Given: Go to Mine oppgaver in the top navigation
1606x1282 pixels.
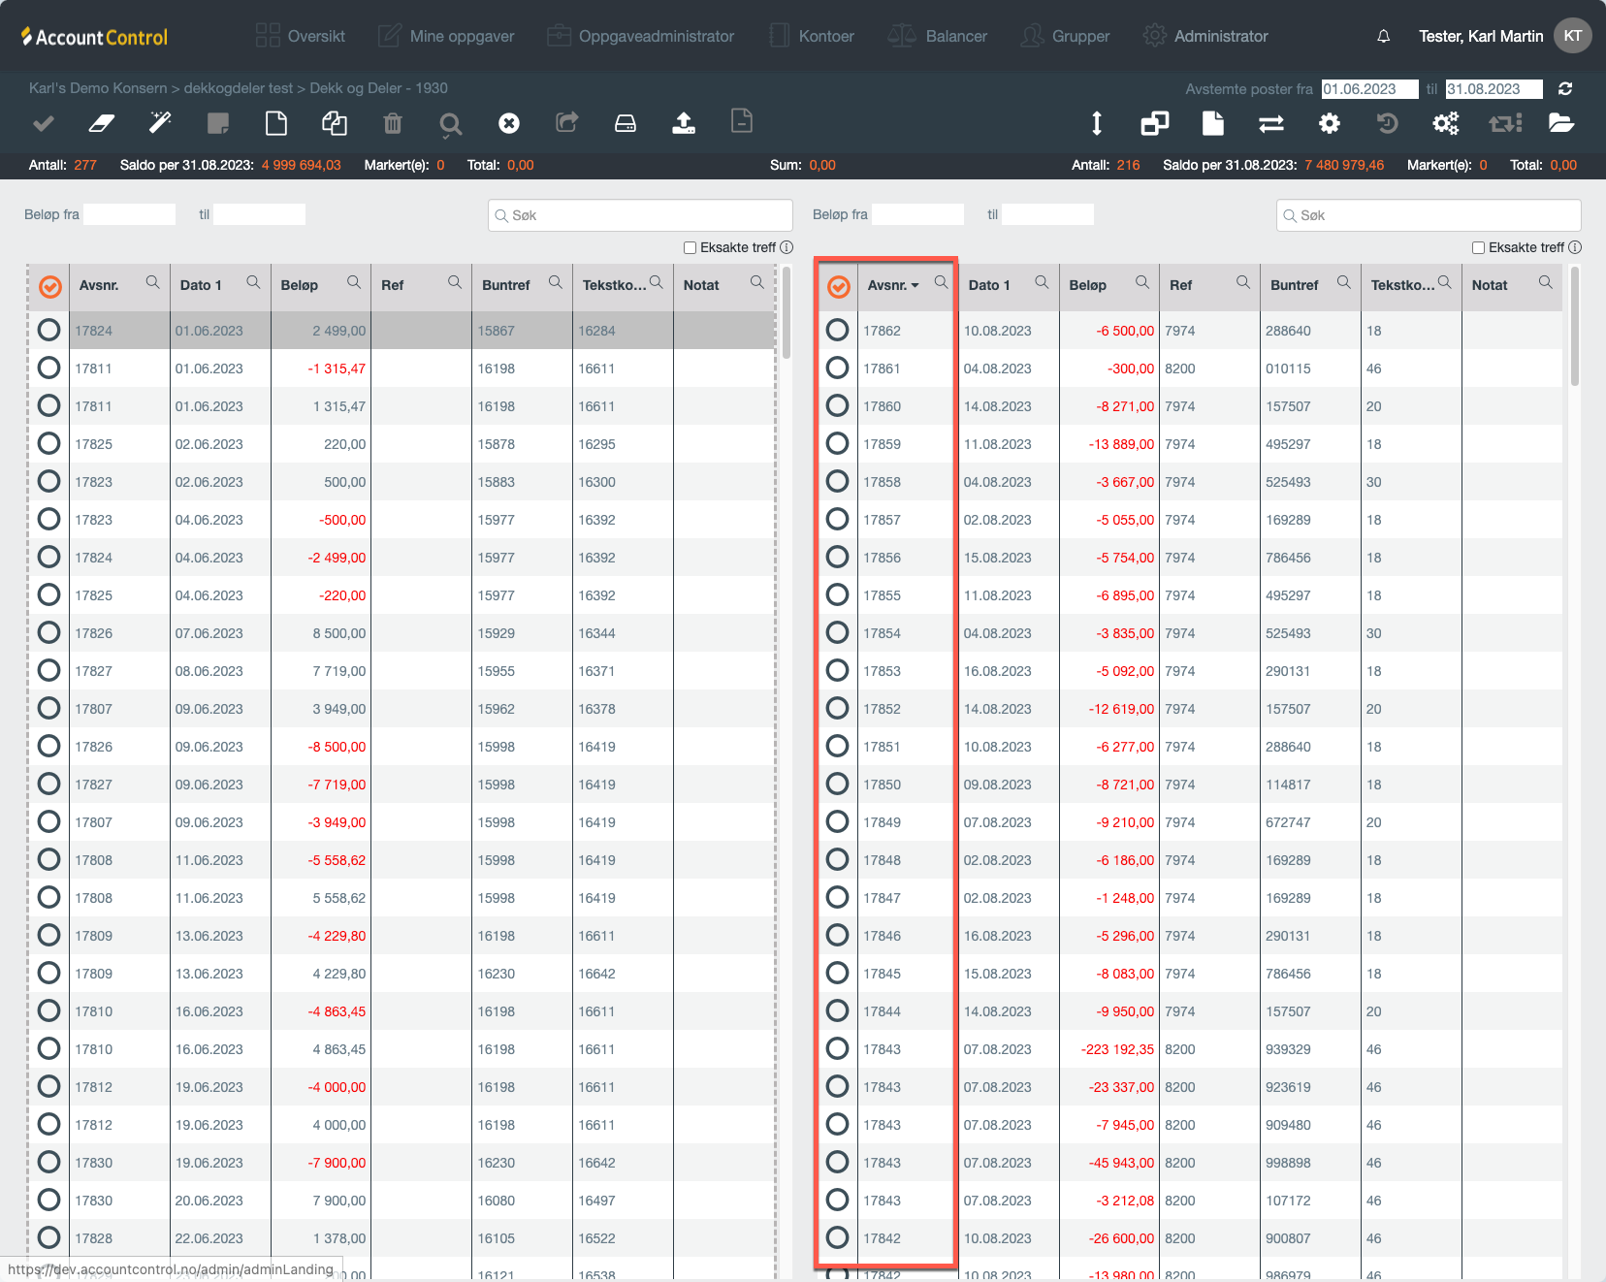Looking at the screenshot, I should click(x=447, y=36).
